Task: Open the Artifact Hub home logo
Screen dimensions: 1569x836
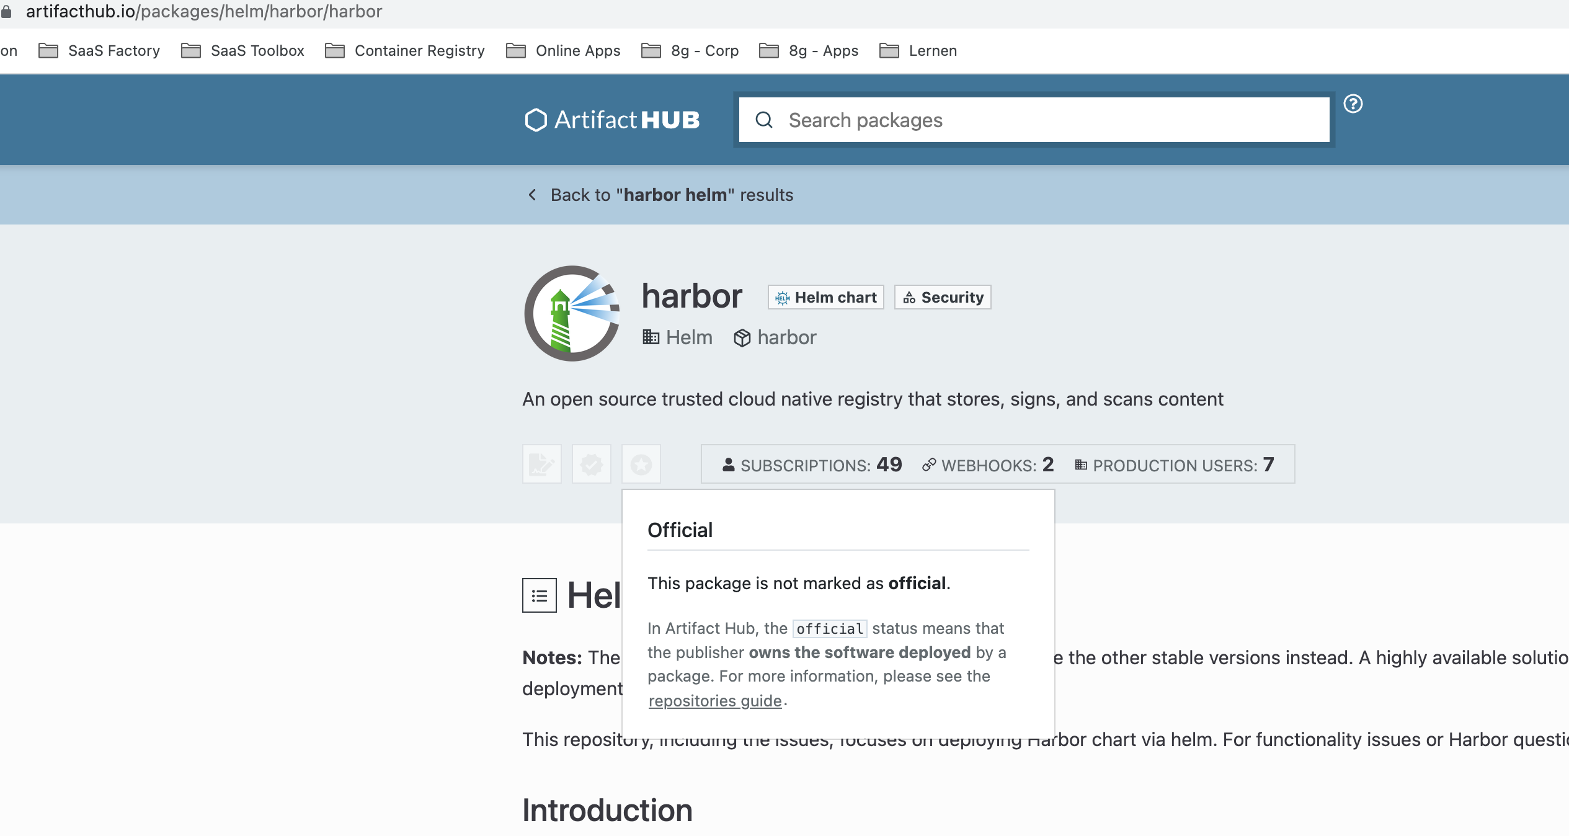Action: (x=611, y=120)
